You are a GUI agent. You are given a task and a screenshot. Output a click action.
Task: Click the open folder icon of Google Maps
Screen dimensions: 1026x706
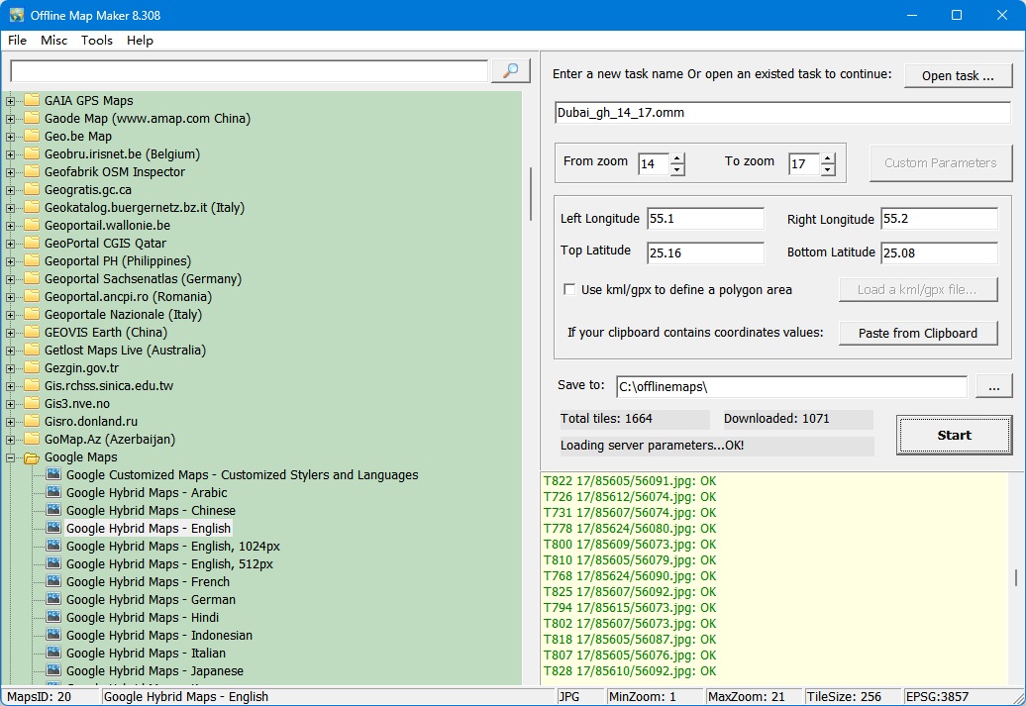point(32,457)
